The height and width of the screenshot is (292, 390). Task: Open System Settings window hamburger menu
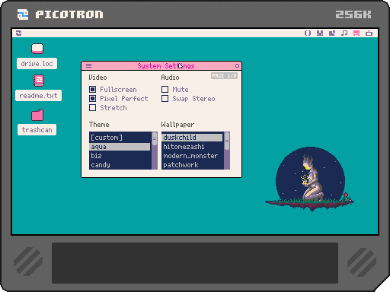[88, 66]
